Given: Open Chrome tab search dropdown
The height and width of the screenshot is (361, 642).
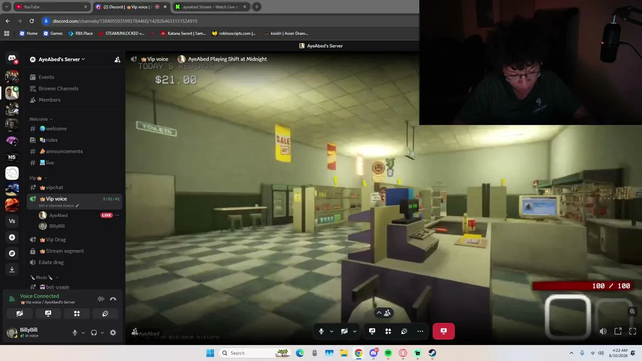Looking at the screenshot, I should (7, 7).
